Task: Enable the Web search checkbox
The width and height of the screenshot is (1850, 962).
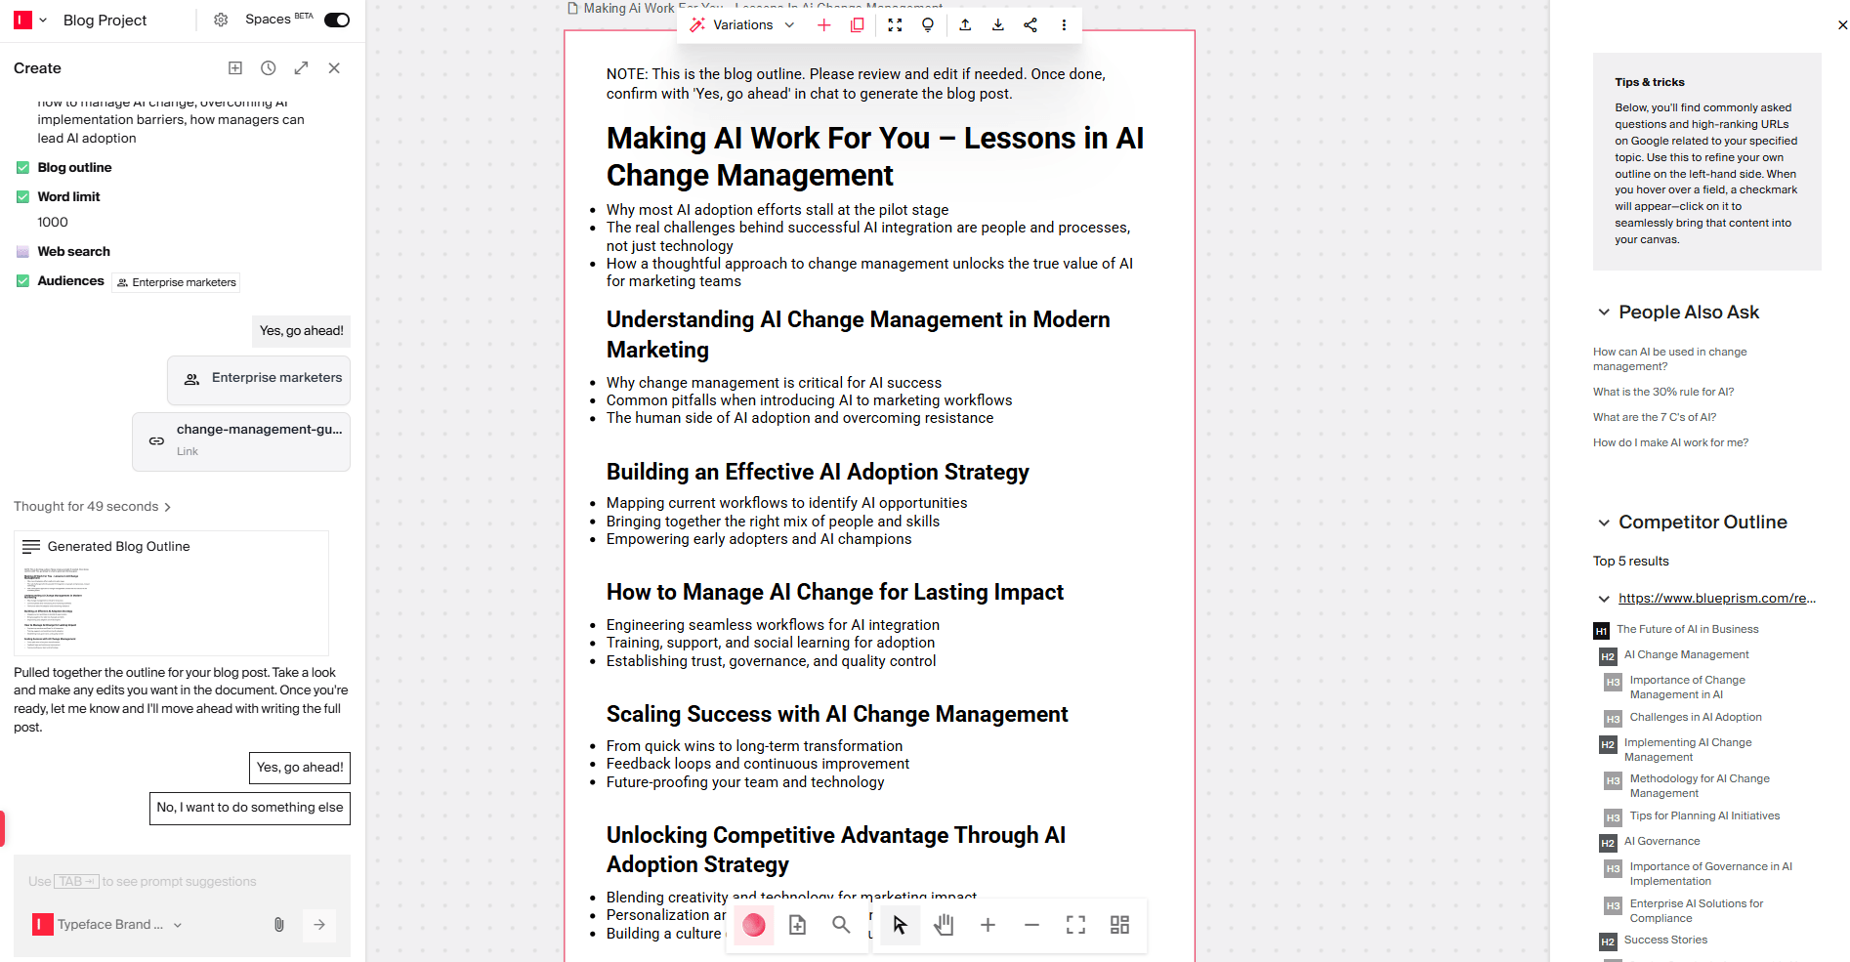Action: (21, 251)
